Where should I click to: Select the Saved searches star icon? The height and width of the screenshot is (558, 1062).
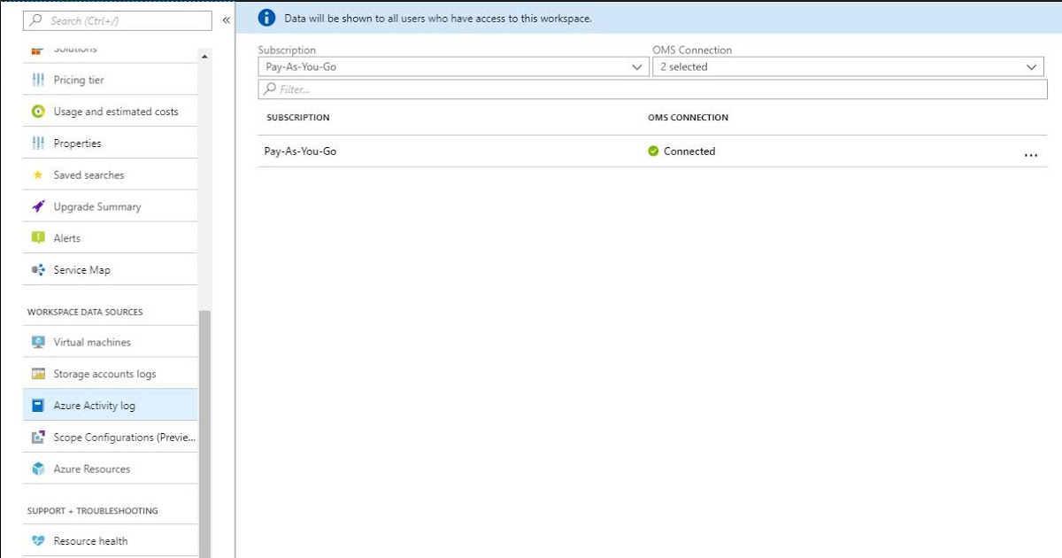point(37,174)
